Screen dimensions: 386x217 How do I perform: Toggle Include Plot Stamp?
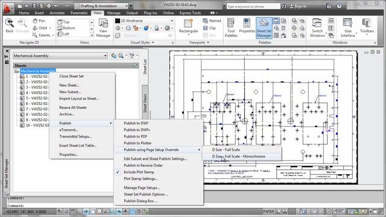pyautogui.click(x=139, y=172)
